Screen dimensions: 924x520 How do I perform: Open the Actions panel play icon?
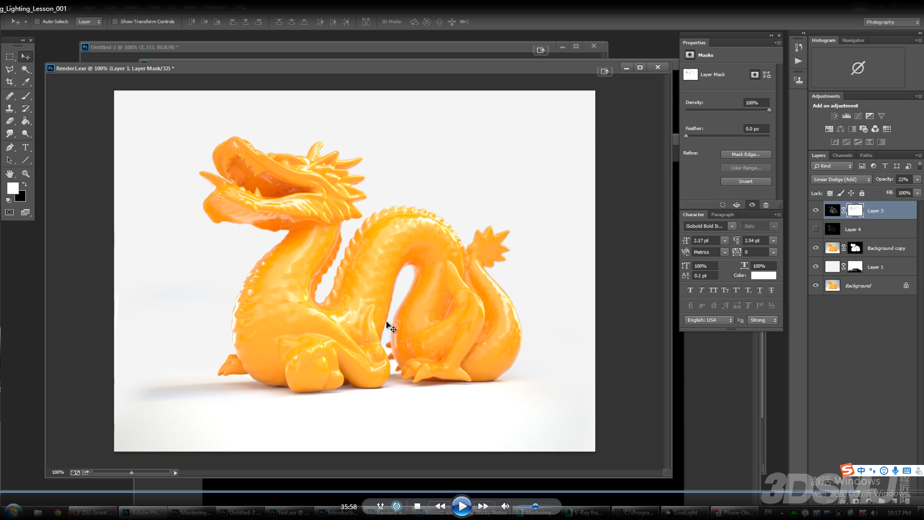pos(798,61)
